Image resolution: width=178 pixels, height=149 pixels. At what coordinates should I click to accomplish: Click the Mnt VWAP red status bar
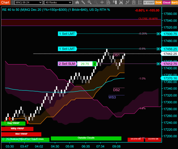click(x=21, y=134)
